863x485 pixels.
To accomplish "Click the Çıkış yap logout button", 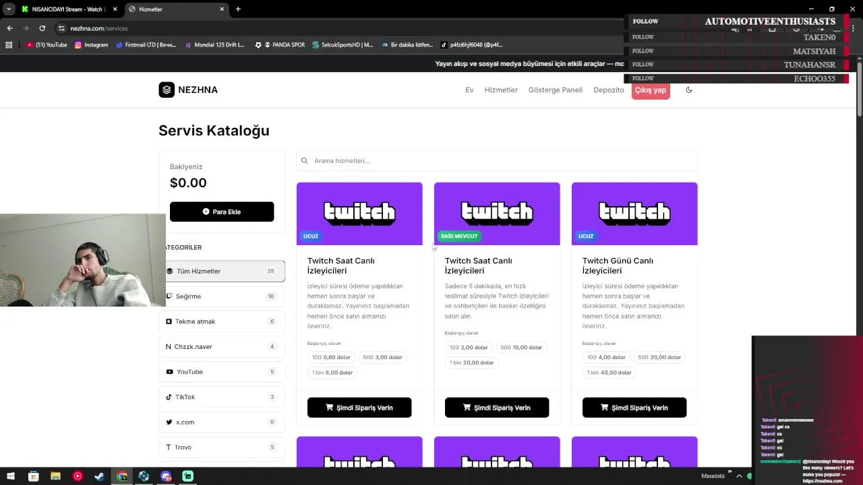I will point(651,90).
